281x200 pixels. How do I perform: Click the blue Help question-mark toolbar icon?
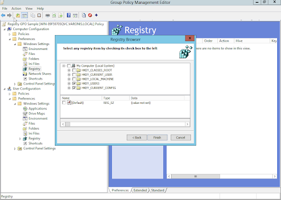69,15
